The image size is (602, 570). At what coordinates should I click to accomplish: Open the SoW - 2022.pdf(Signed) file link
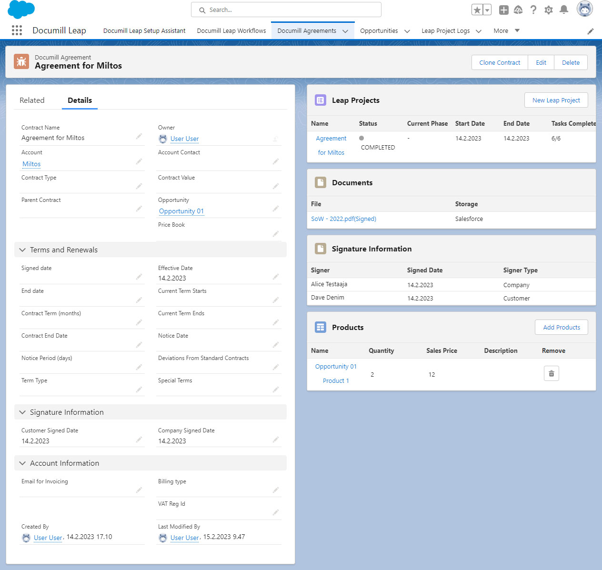click(x=343, y=219)
